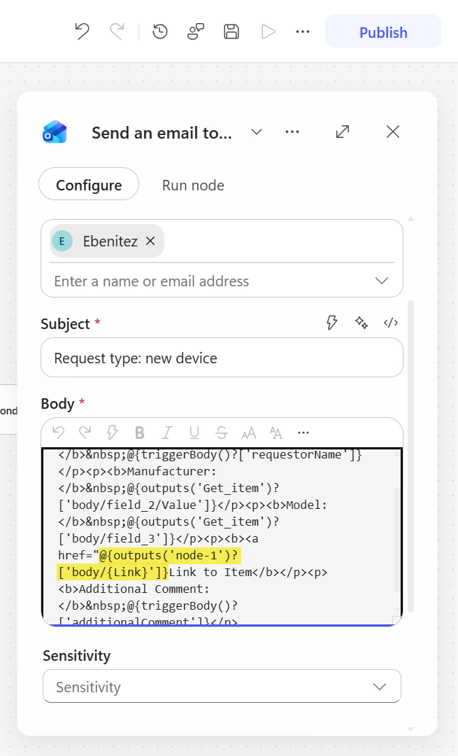
Task: Undo the last flow change
Action: coord(83,31)
